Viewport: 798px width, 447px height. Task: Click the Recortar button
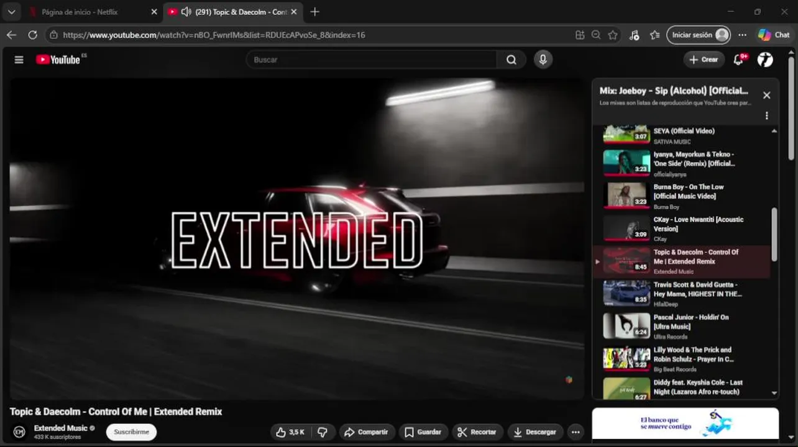pyautogui.click(x=477, y=432)
